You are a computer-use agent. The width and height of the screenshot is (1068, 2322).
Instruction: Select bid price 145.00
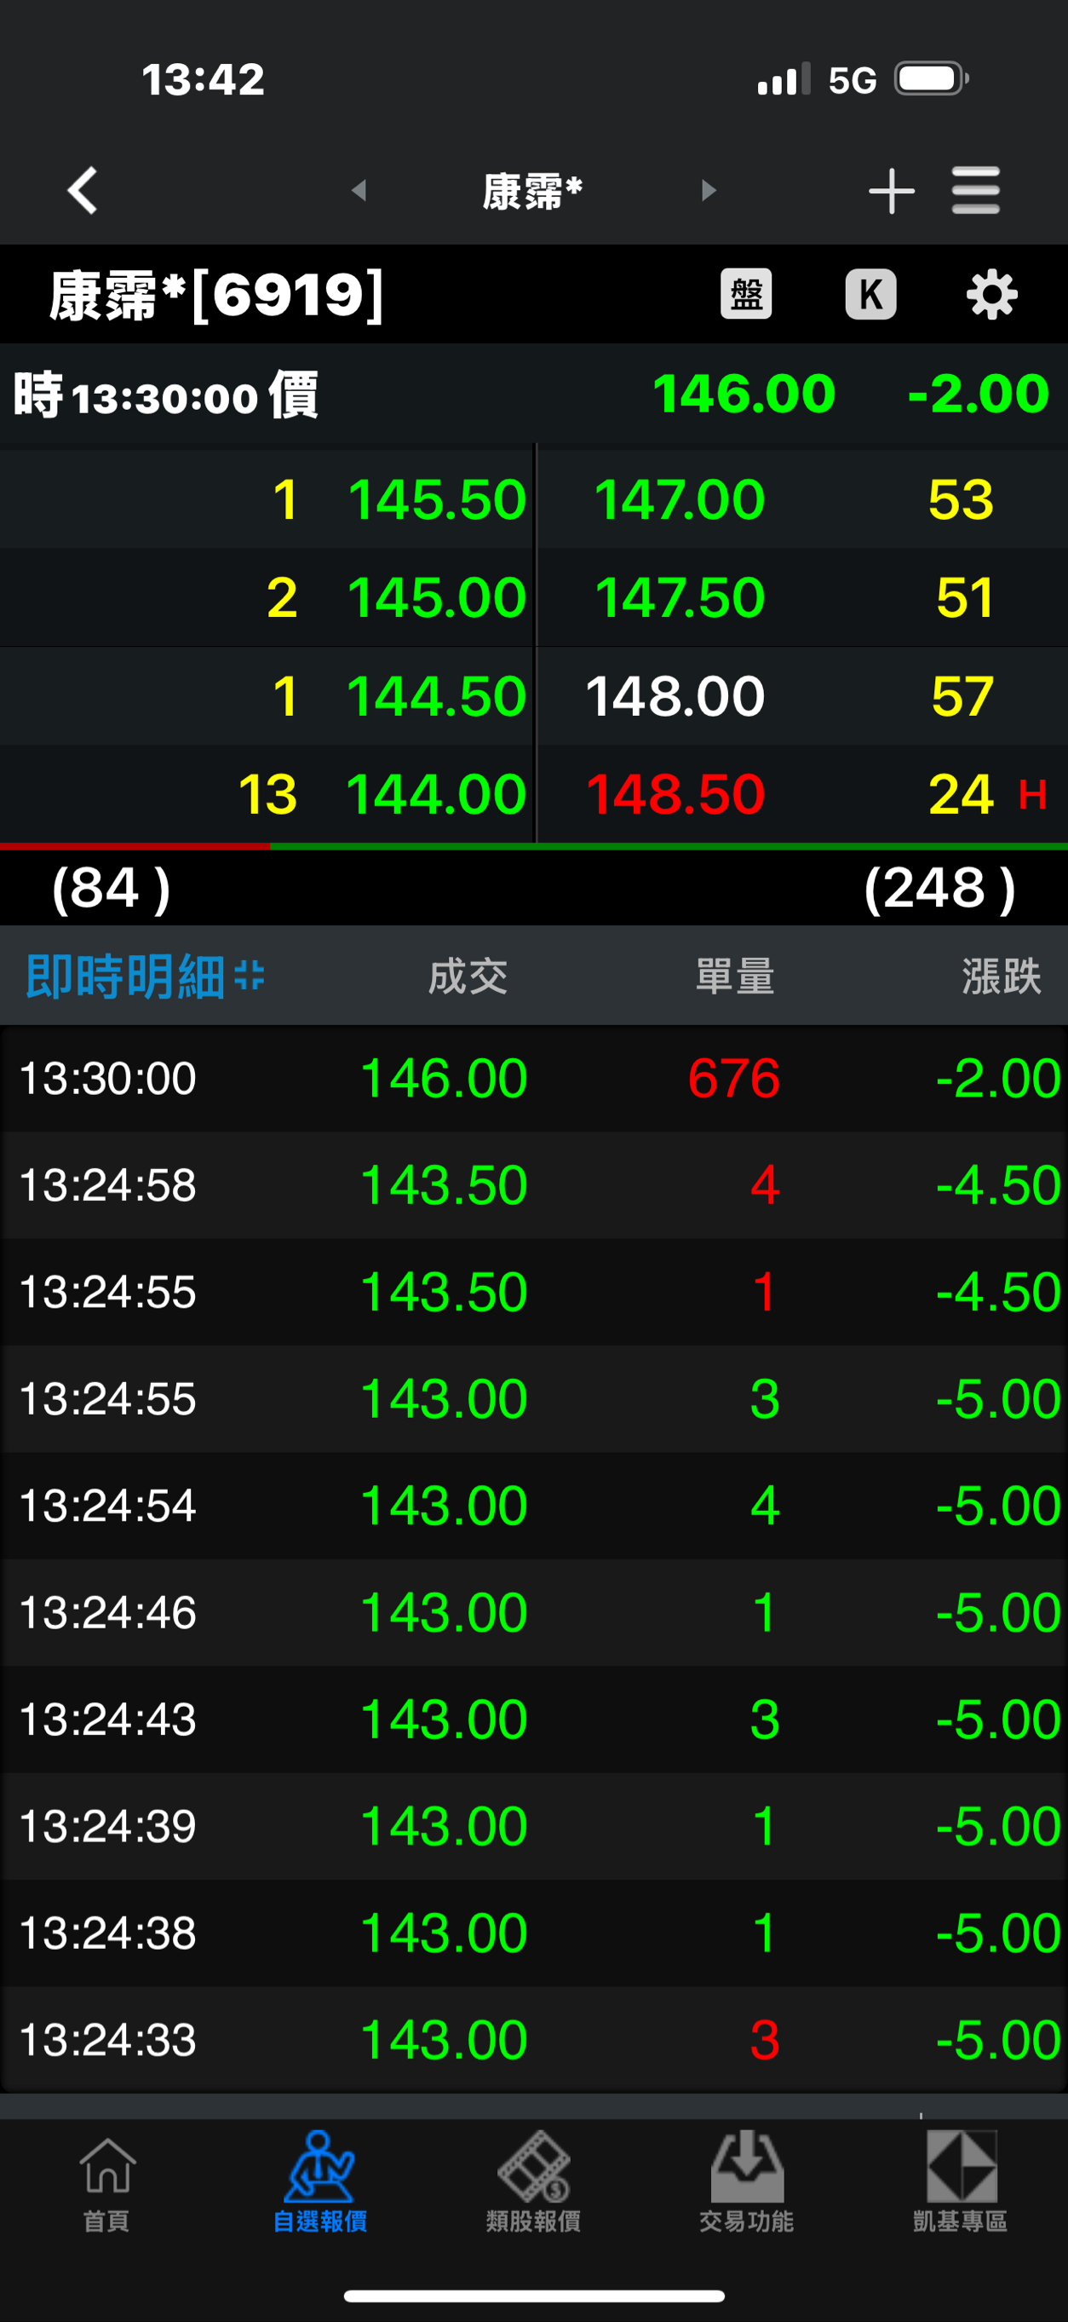(x=437, y=597)
